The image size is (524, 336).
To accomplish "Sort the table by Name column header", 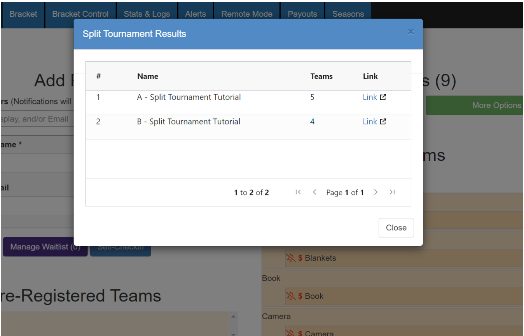I will [148, 76].
